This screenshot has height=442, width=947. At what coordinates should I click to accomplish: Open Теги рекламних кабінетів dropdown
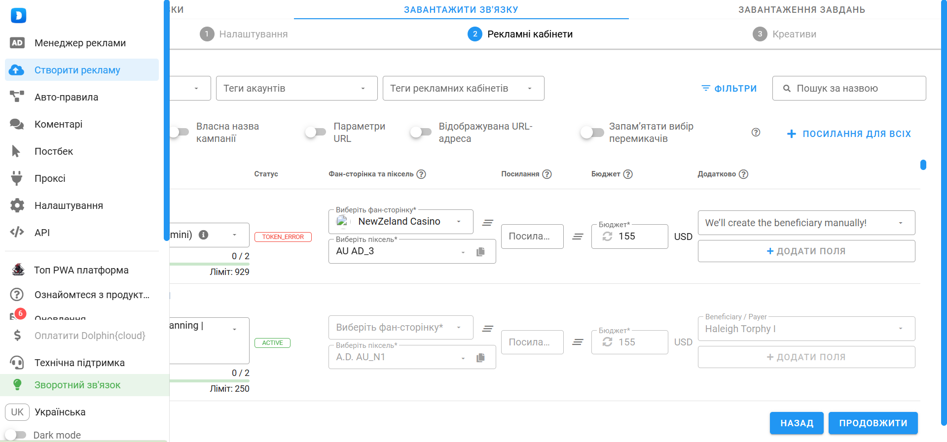(464, 88)
